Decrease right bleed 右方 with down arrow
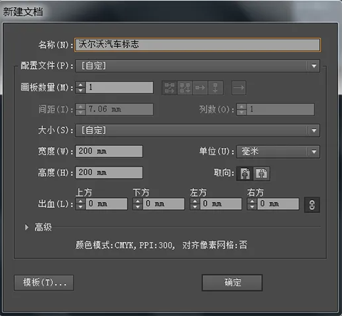Image resolution: width=342 pixels, height=316 pixels. tap(252, 207)
